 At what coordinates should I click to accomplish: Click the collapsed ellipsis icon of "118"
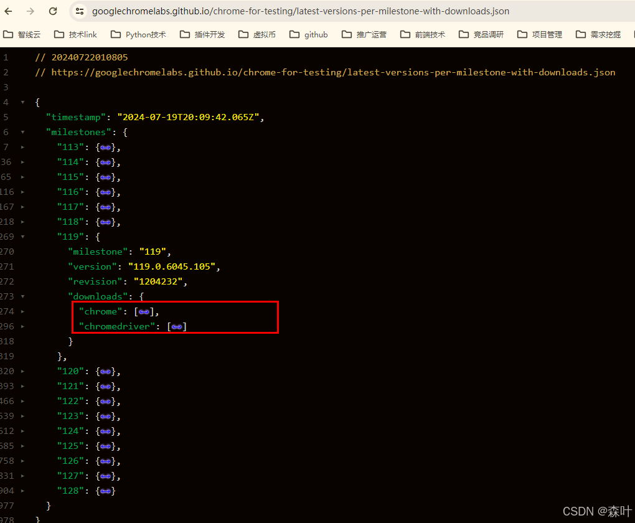point(106,222)
